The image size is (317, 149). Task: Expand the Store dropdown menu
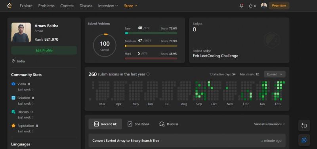(x=131, y=6)
